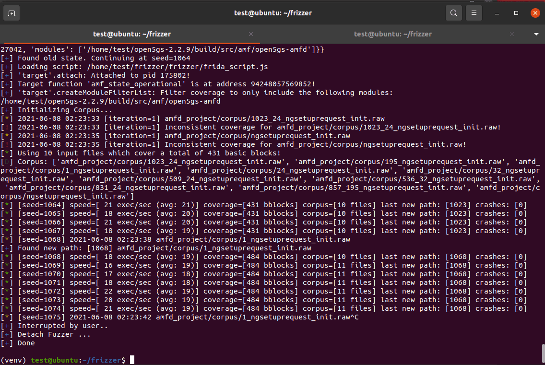Maximize the terminal window
Image resolution: width=545 pixels, height=365 pixels.
(516, 13)
